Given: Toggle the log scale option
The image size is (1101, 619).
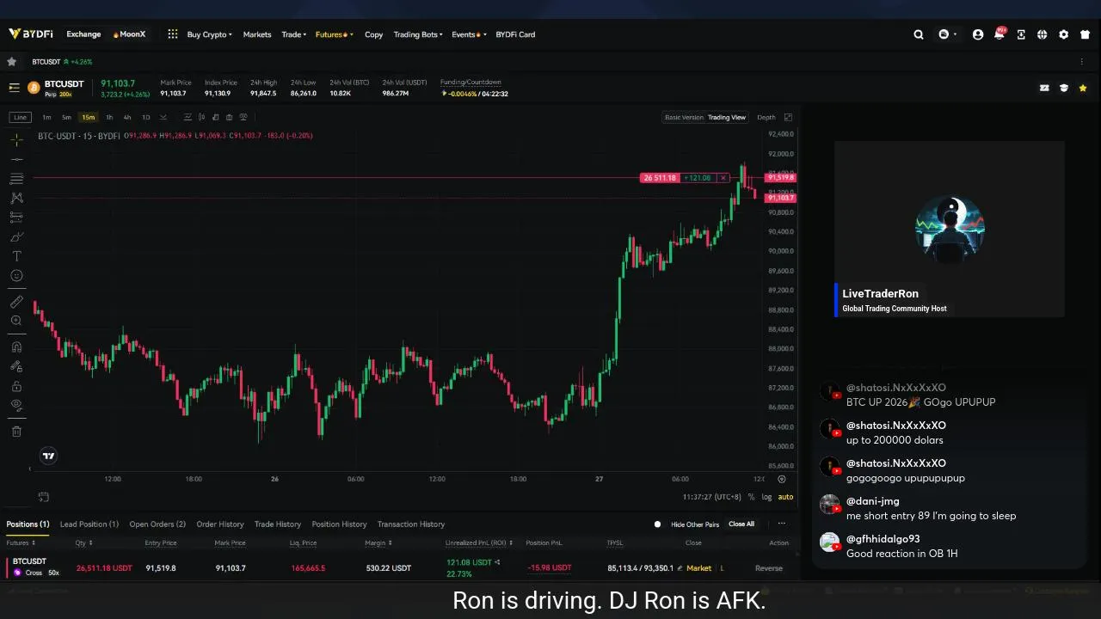Looking at the screenshot, I should coord(766,497).
